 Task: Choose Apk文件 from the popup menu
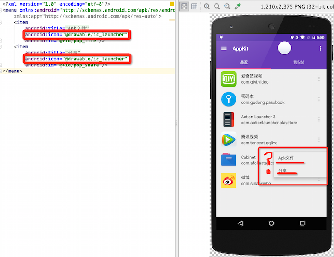pos(286,158)
